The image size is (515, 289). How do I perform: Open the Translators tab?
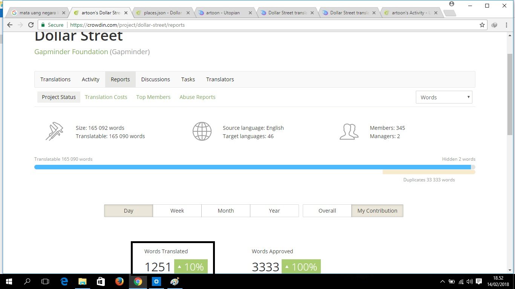click(x=220, y=79)
